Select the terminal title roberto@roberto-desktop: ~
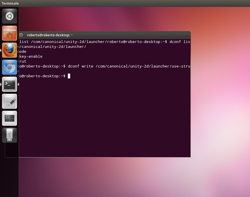250x197 pixels. (x=50, y=35)
